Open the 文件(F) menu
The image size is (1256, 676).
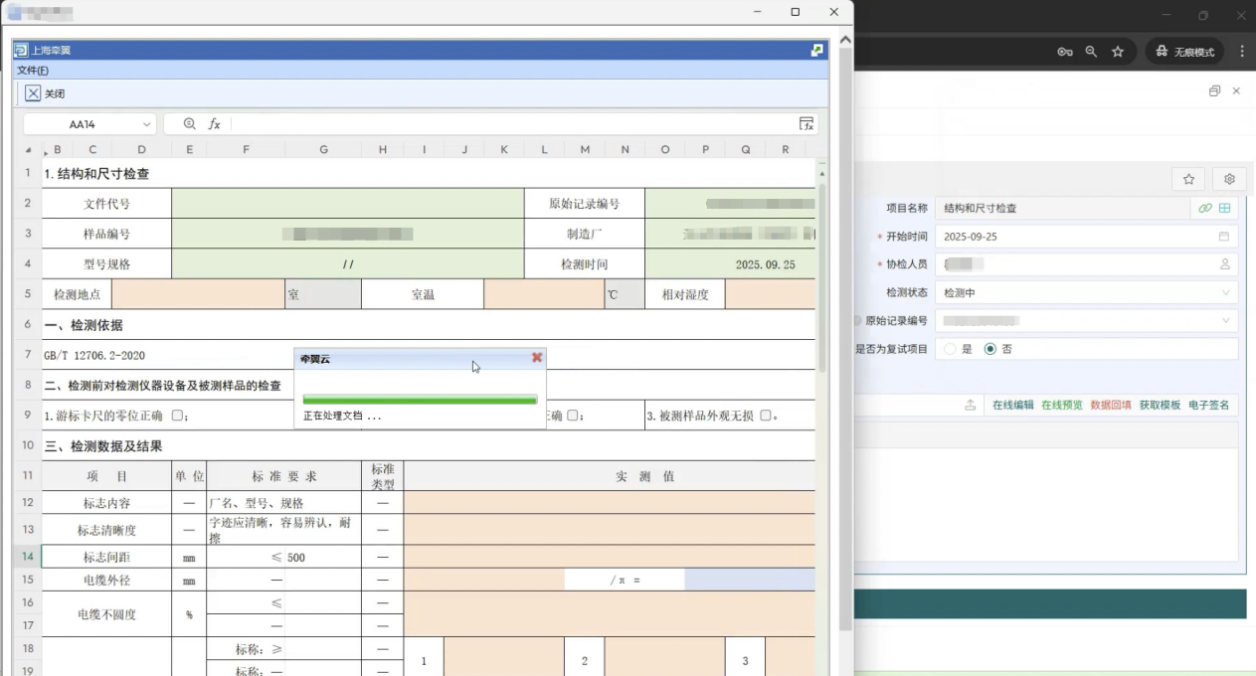click(33, 71)
